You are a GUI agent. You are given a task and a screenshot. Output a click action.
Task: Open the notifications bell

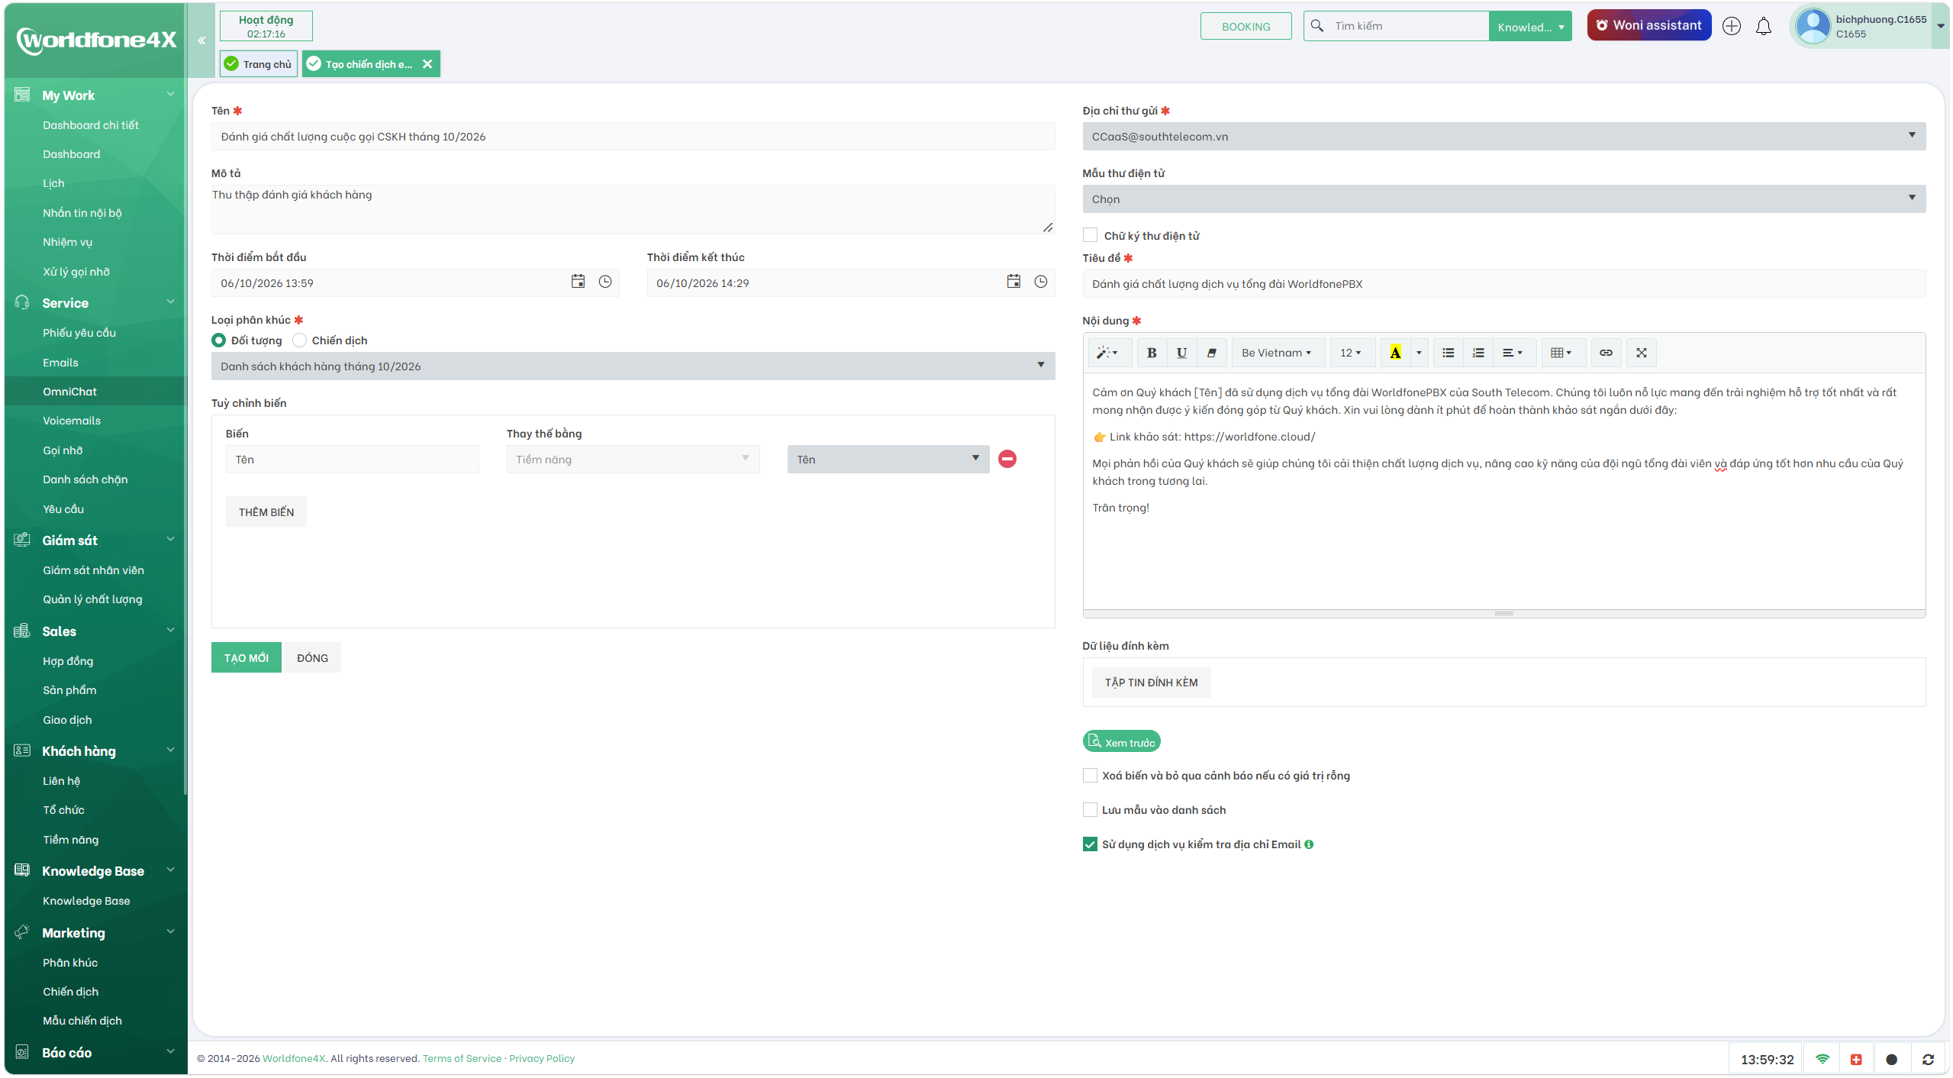[1764, 26]
